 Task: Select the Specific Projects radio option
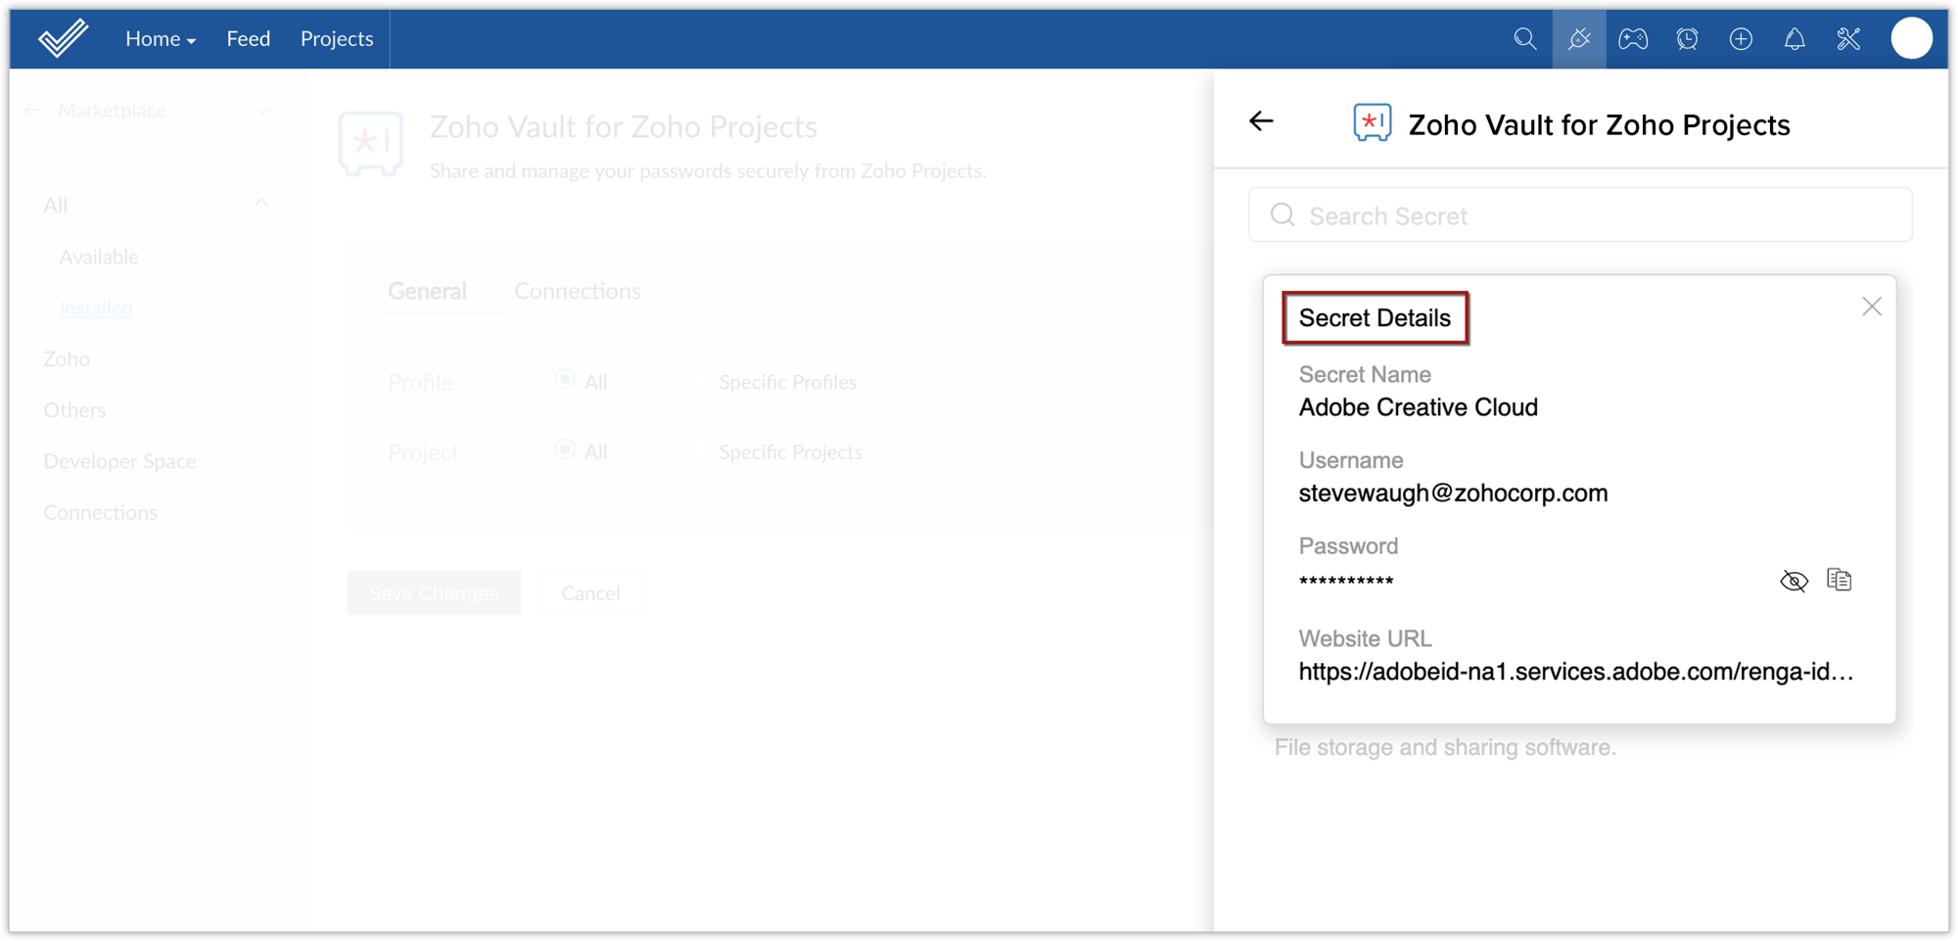tap(699, 451)
